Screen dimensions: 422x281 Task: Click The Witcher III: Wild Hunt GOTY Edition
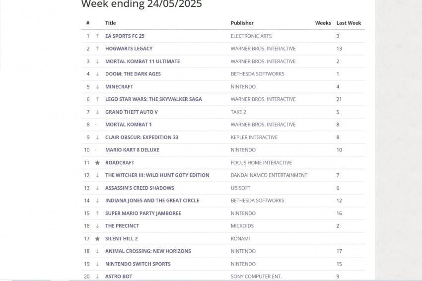pyautogui.click(x=157, y=175)
